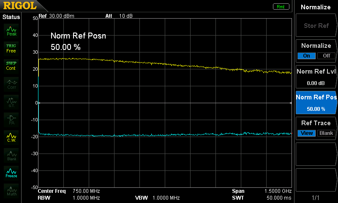The width and height of the screenshot is (338, 203).
Task: Turn Normalize to Off
Action: pyautogui.click(x=326, y=55)
